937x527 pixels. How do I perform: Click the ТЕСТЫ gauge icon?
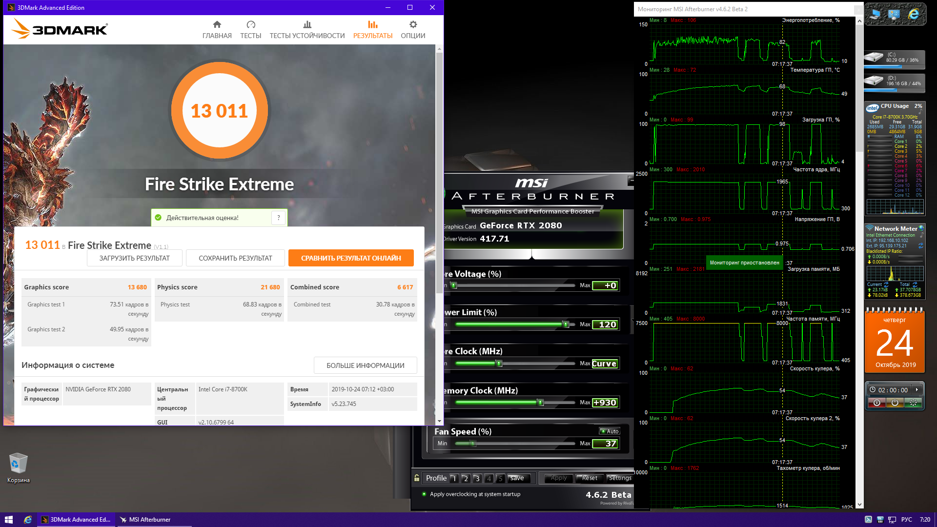pos(251,25)
